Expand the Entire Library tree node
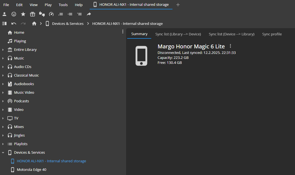295x175 pixels. click(x=3, y=50)
